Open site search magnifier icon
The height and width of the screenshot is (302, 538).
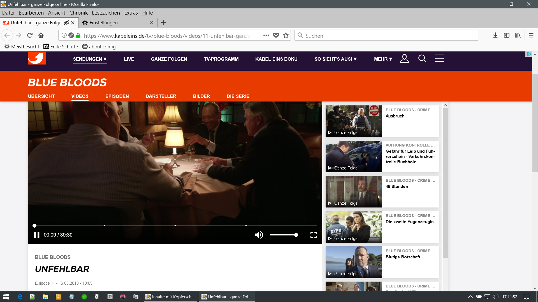coord(422,59)
